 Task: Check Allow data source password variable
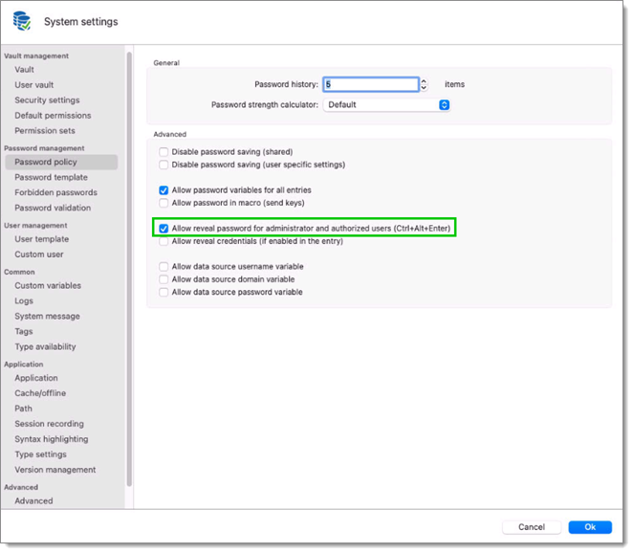click(164, 292)
